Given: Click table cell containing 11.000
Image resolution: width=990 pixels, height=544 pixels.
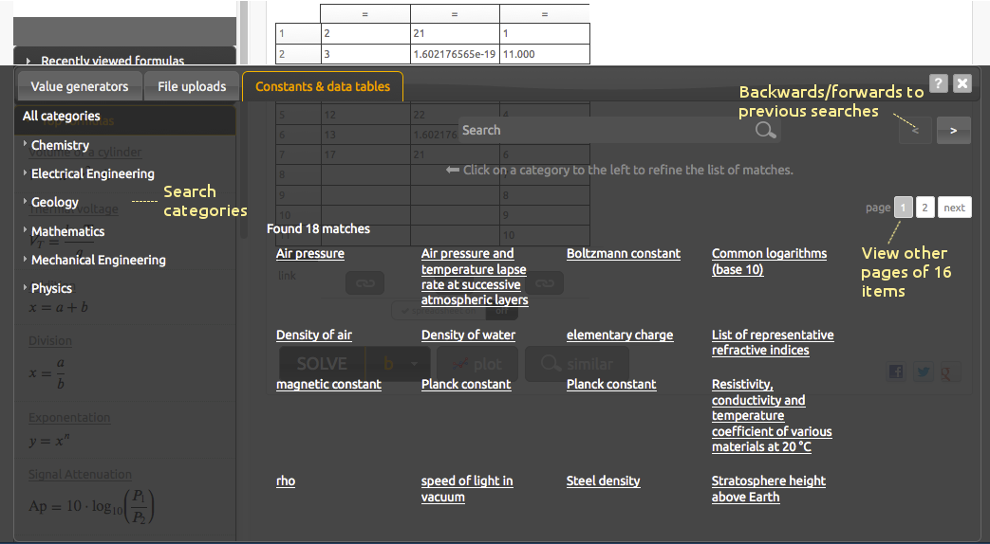Looking at the screenshot, I should point(544,54).
